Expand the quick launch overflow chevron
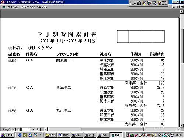Screen dimensions: 184x138 pos(40,134)
